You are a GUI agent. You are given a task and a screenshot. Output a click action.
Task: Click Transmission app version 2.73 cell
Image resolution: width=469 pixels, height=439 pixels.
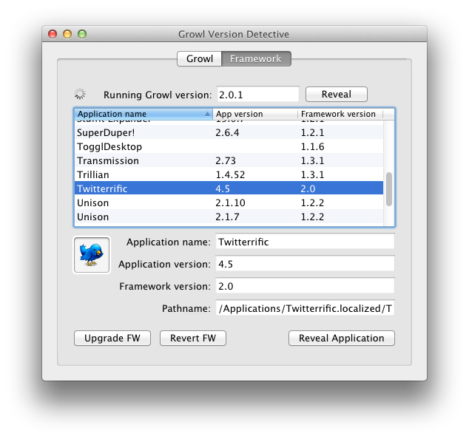click(226, 160)
